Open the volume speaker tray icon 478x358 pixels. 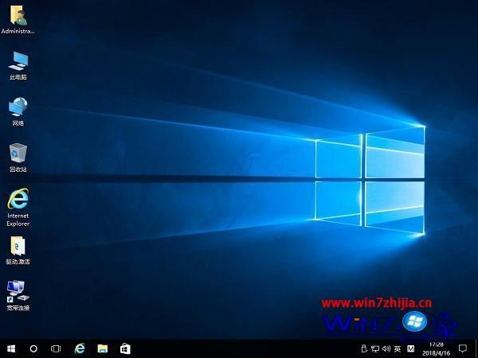[x=386, y=348]
